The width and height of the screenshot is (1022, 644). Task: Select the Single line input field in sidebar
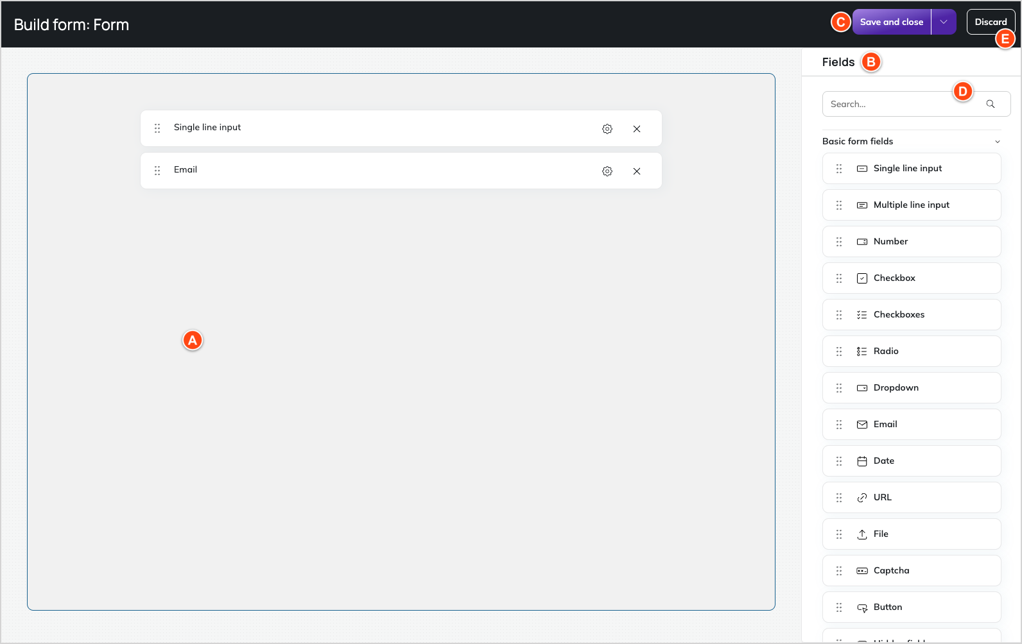click(x=912, y=168)
